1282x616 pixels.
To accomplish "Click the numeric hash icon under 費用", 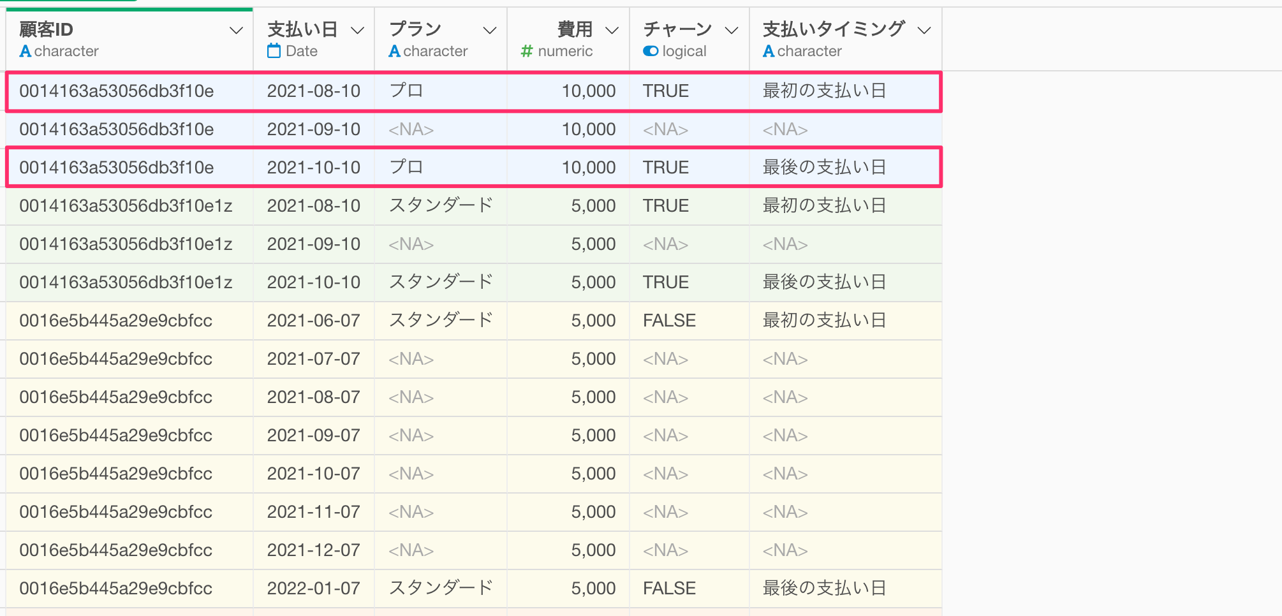I will pyautogui.click(x=527, y=51).
